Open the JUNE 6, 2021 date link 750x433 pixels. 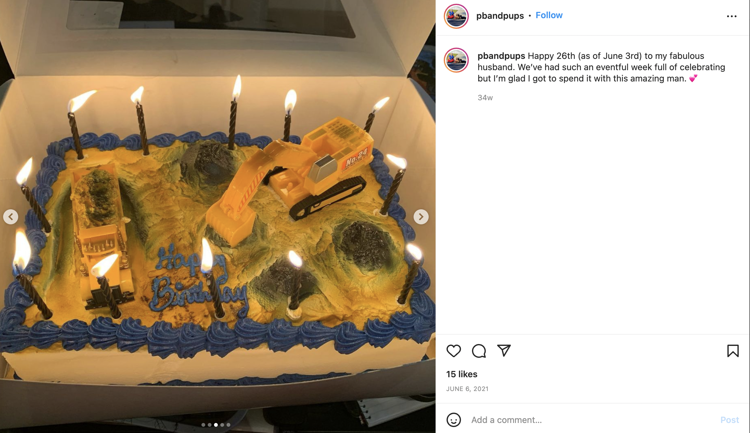click(x=467, y=389)
